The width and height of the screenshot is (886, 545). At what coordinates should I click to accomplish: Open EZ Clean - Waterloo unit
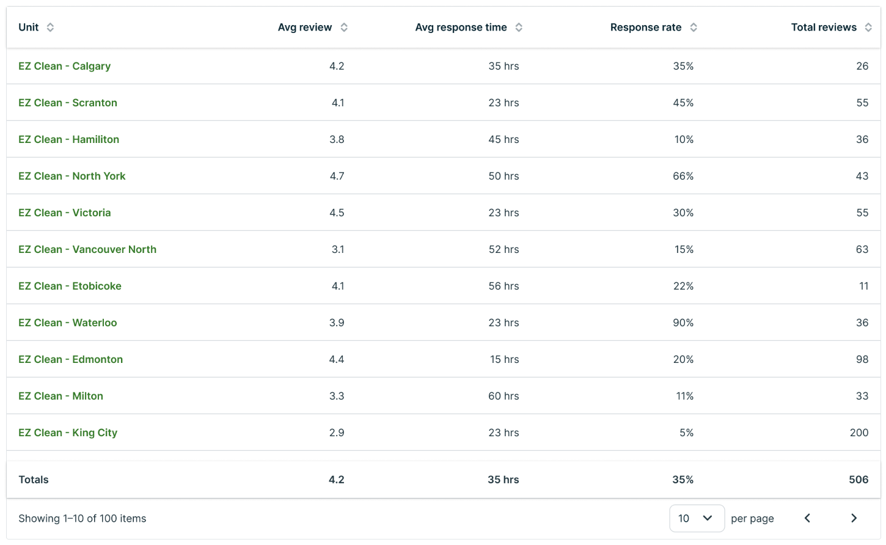tap(67, 323)
